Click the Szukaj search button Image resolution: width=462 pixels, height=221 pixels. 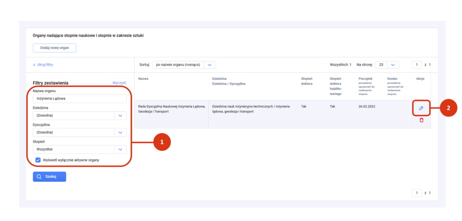50,176
